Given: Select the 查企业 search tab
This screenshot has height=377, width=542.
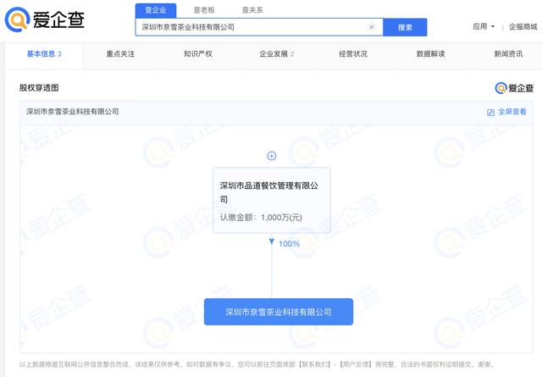Looking at the screenshot, I should tap(156, 10).
